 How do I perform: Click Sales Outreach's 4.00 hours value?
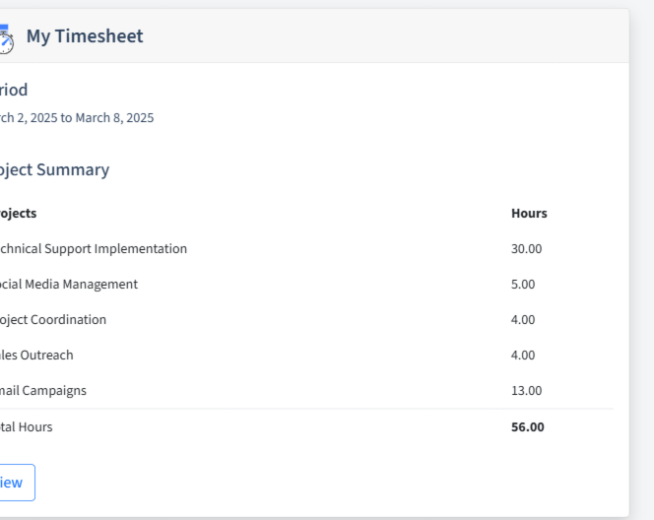523,355
